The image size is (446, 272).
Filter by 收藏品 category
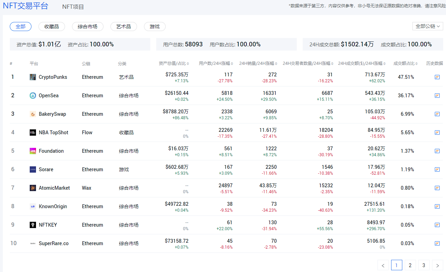click(x=51, y=27)
